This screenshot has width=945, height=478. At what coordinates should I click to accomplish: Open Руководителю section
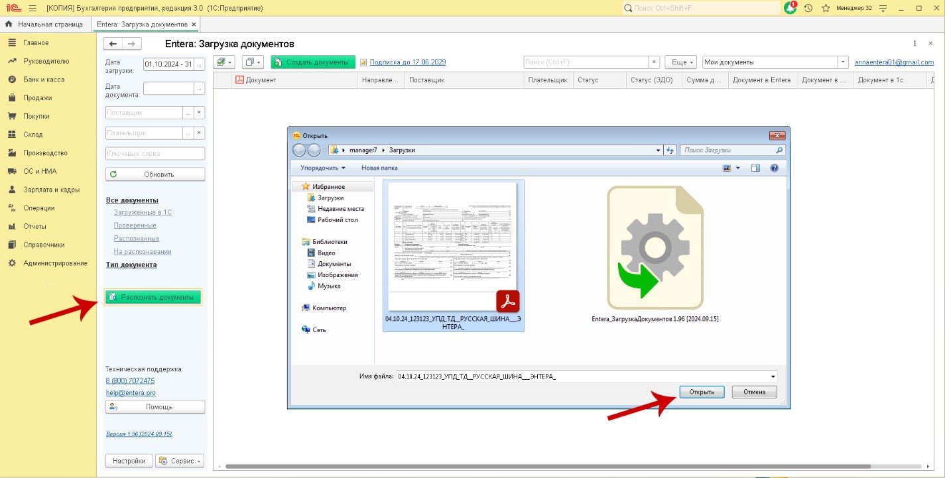pyautogui.click(x=46, y=61)
